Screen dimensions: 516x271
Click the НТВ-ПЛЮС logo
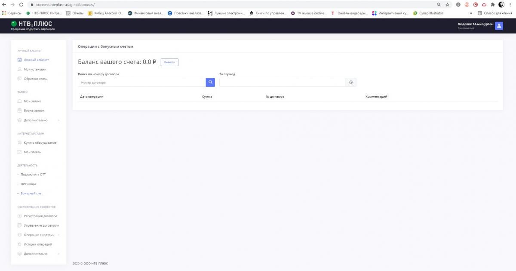(32, 25)
